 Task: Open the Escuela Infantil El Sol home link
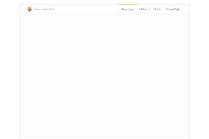44,9
